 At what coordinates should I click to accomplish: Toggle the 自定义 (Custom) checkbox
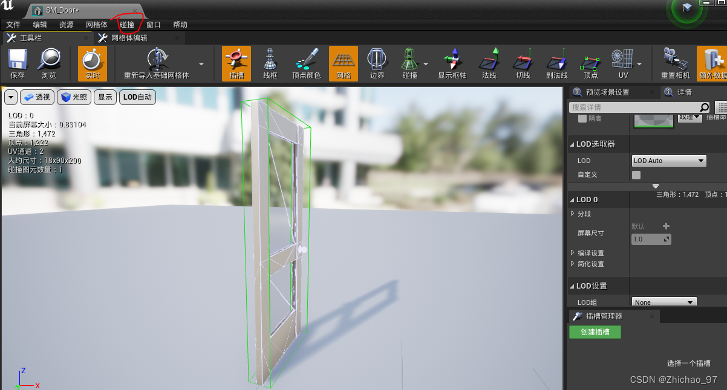pyautogui.click(x=636, y=174)
